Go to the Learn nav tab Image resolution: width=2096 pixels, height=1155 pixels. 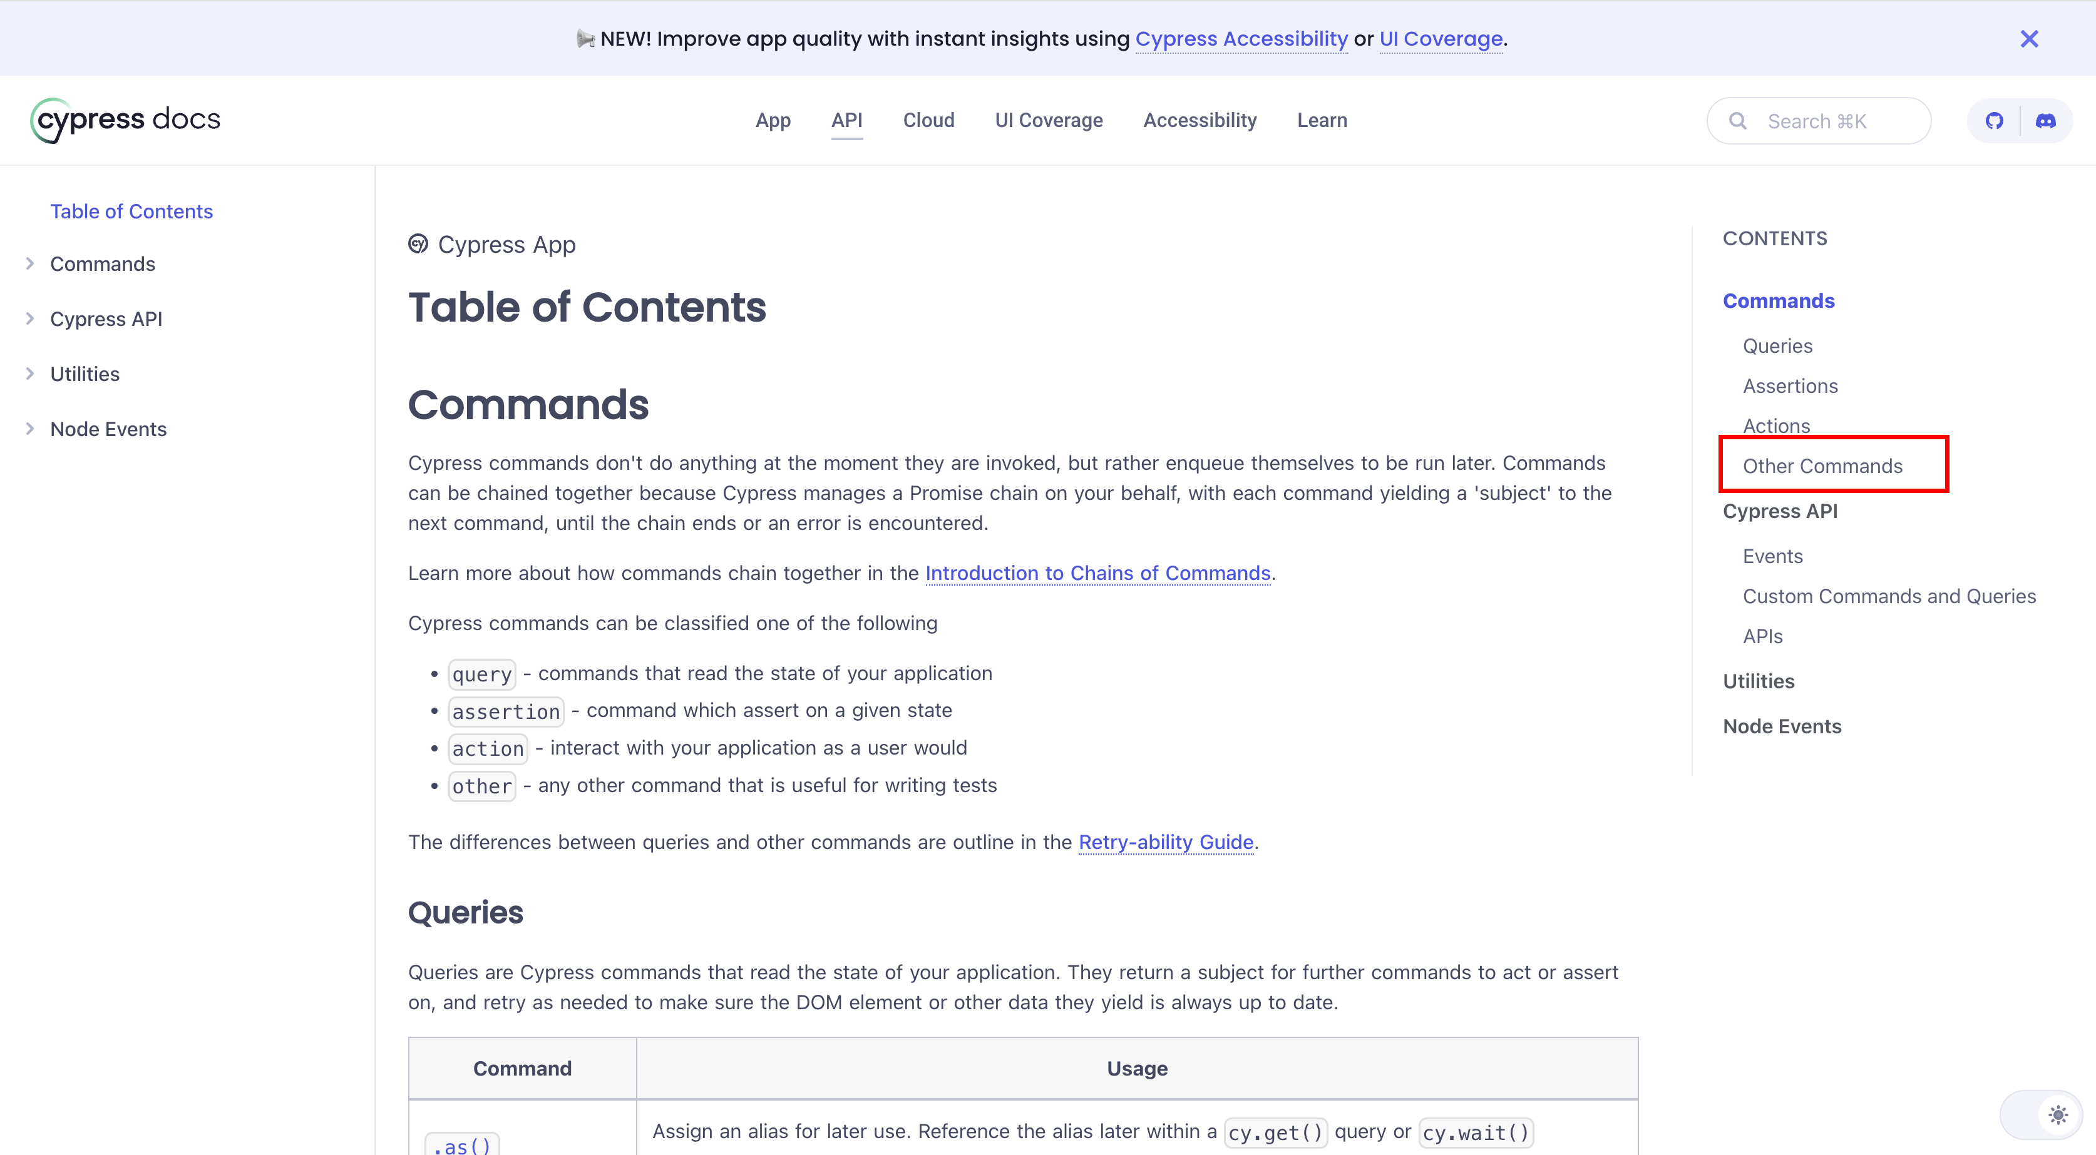[1322, 120]
